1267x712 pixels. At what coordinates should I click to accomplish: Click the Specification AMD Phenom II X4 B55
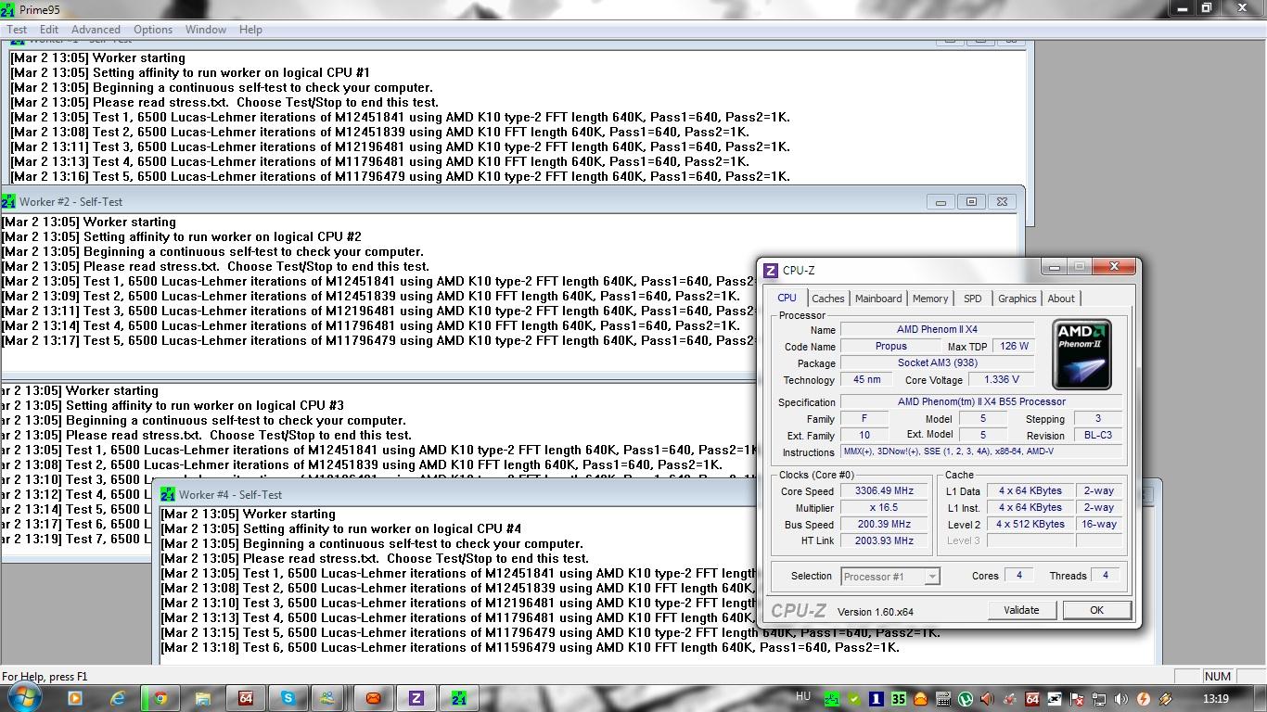(981, 401)
